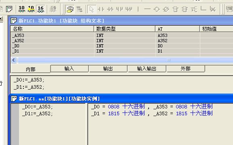Draw a new horizontal line

pyautogui.click(x=147, y=9)
